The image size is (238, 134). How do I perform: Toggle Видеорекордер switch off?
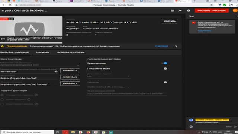(164, 63)
